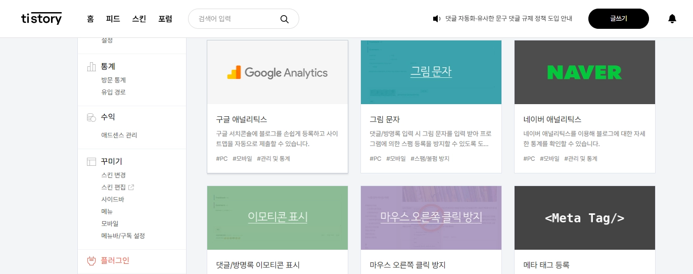Click the NAVER plugin thumbnail

[x=585, y=72]
